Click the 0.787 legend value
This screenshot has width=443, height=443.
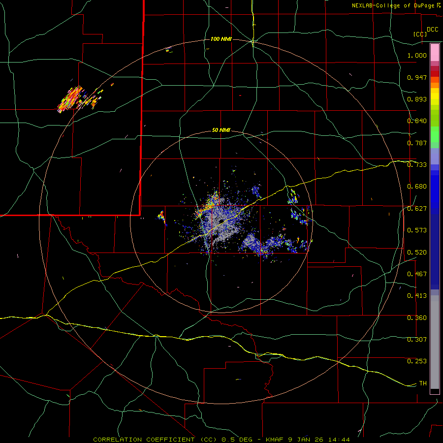pyautogui.click(x=417, y=143)
